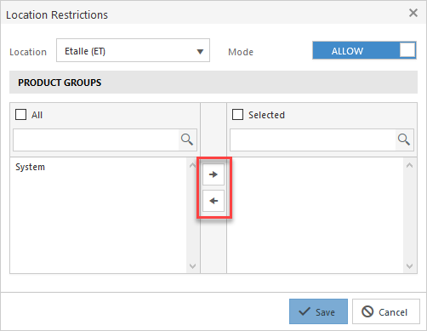Click search field under Selected

[x=313, y=140]
